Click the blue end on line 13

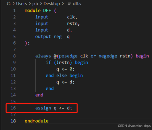(50, 89)
